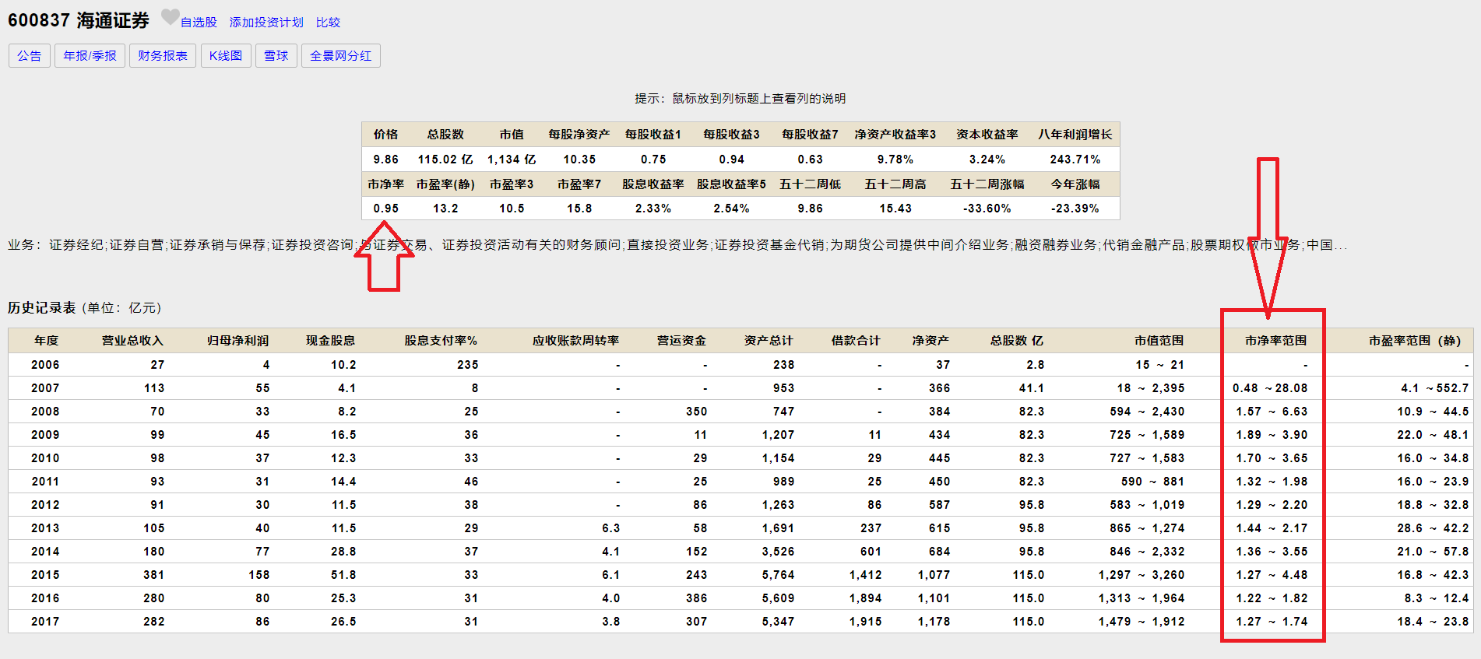
Task: Open the 雪球 button
Action: pyautogui.click(x=276, y=56)
